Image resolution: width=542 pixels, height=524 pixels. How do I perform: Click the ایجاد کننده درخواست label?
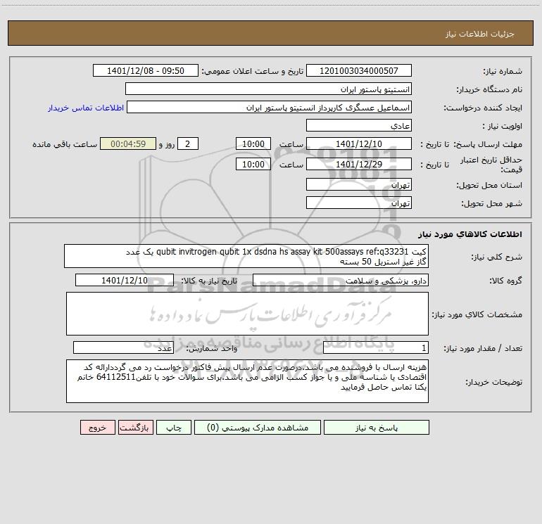(483, 108)
